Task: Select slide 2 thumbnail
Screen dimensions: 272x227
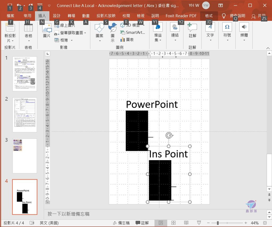Action: click(25, 115)
